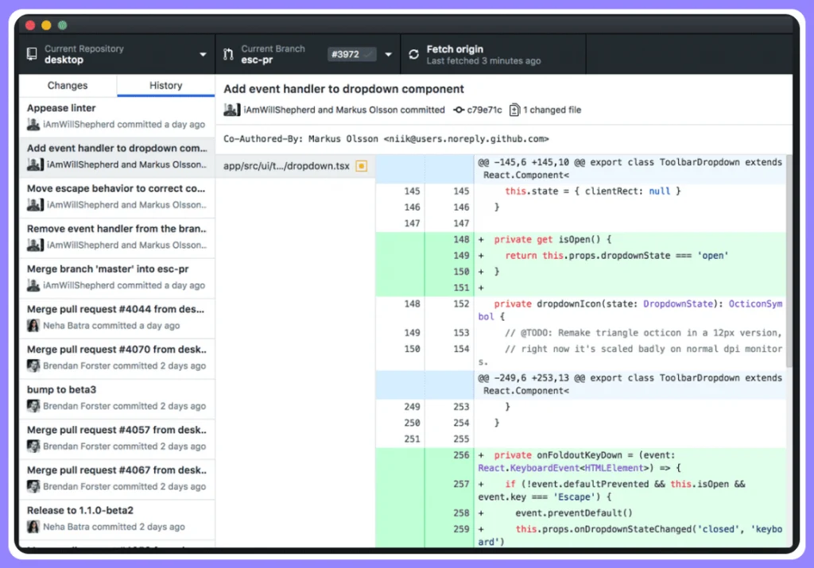814x568 pixels.
Task: Click the Co-Authored-By Markus Olsson line
Action: [386, 139]
